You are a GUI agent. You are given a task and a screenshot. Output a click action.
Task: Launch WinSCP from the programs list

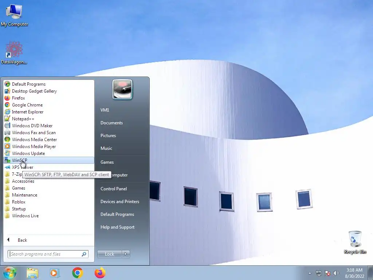[x=49, y=160]
